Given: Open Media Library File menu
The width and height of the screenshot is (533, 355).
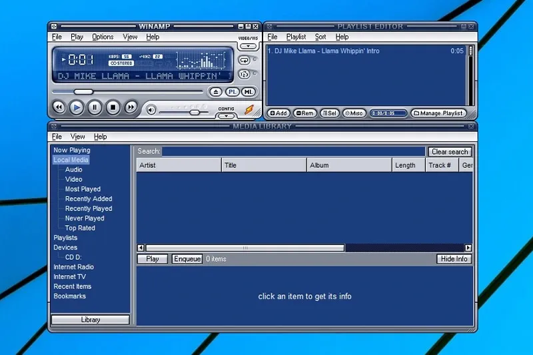Looking at the screenshot, I should pos(57,137).
